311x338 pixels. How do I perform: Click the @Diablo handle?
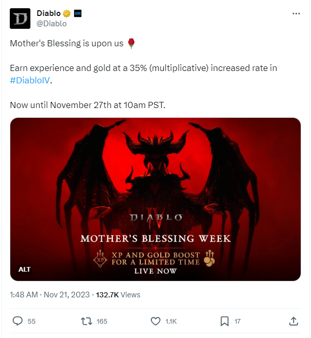(x=51, y=23)
